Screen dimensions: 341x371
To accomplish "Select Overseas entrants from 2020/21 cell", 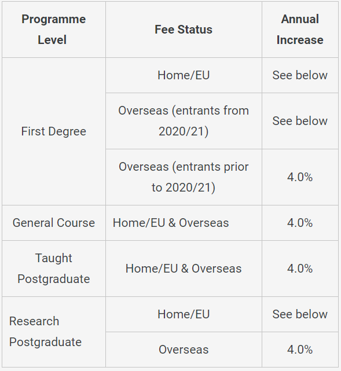I will coord(184,121).
